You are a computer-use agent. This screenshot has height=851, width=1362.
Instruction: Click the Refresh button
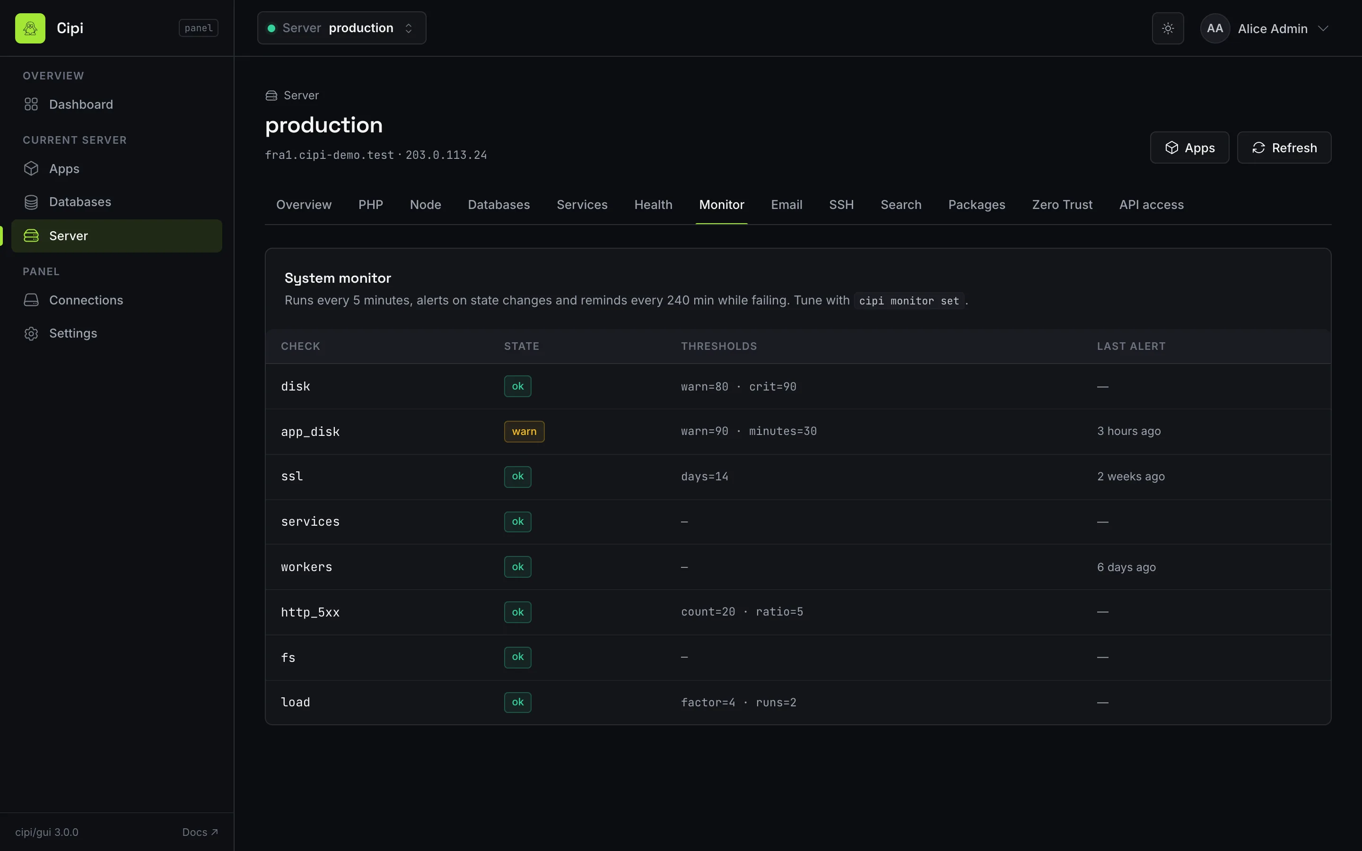coord(1284,148)
